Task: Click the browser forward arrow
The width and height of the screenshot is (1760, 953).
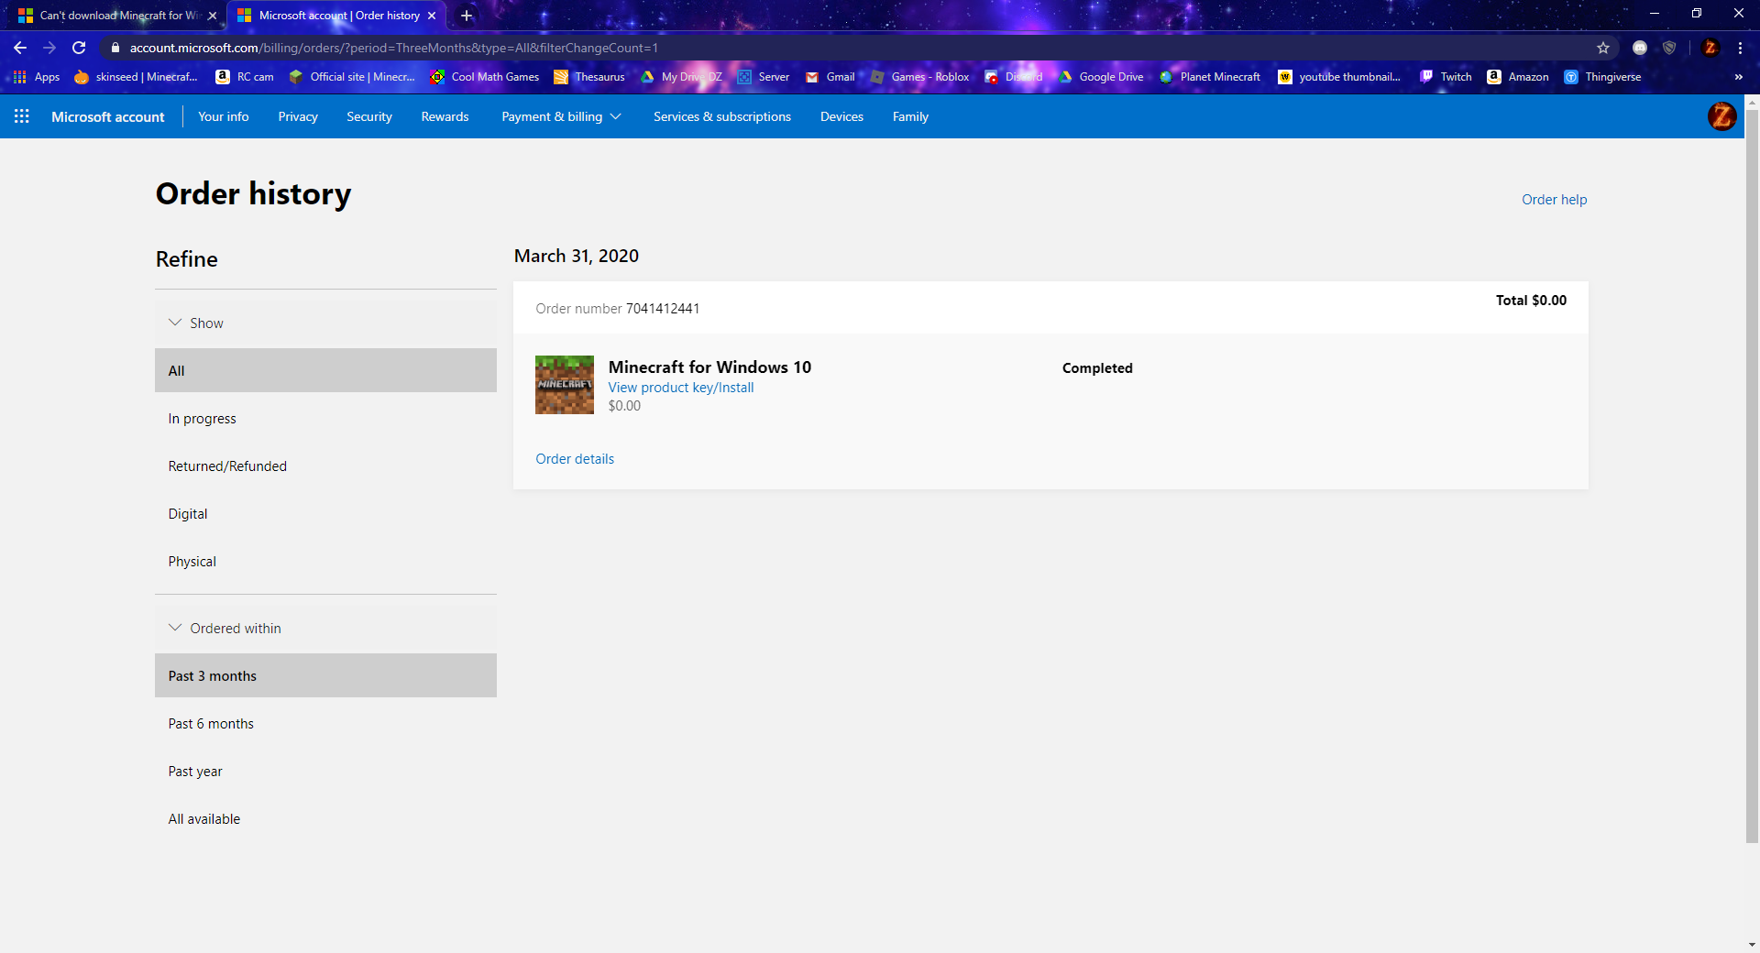Action: 49,48
